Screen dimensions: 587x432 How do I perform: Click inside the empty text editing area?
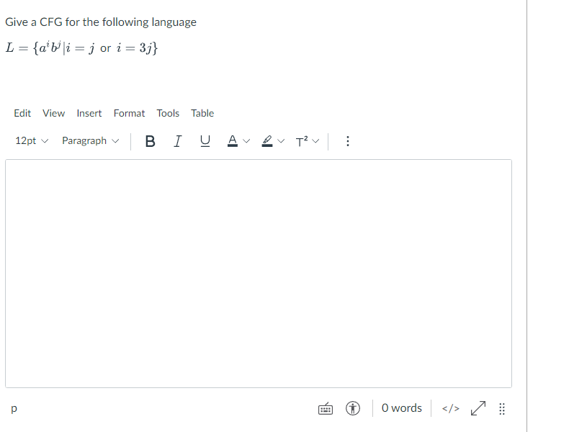(259, 274)
